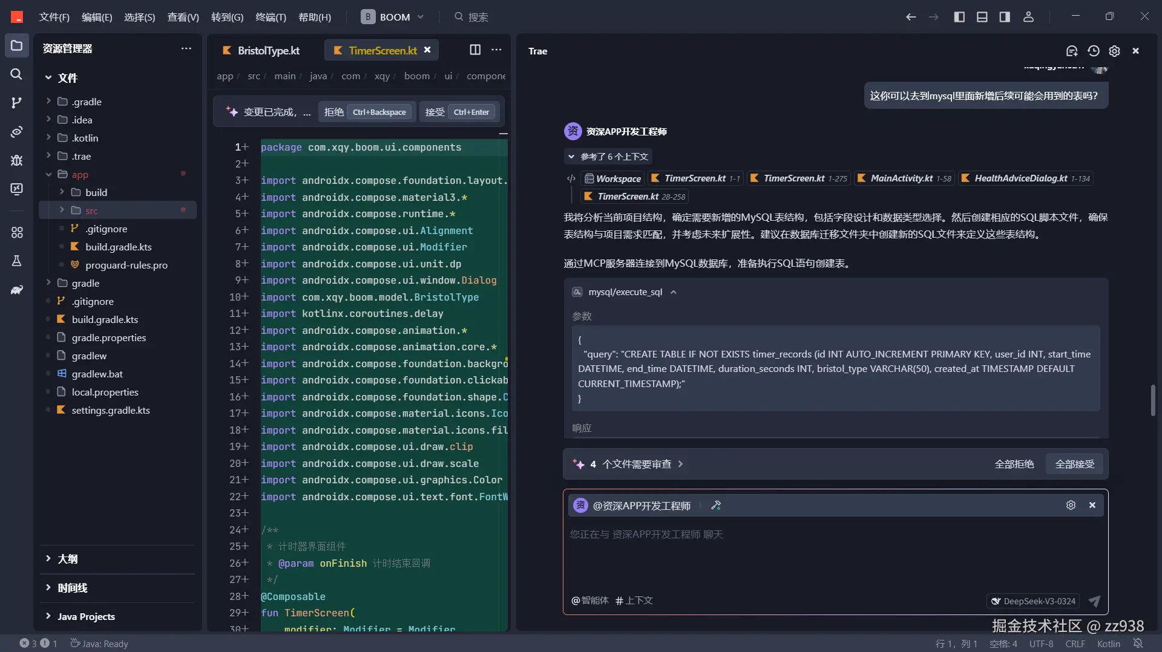Toggle the bottom panel layout button

point(982,17)
